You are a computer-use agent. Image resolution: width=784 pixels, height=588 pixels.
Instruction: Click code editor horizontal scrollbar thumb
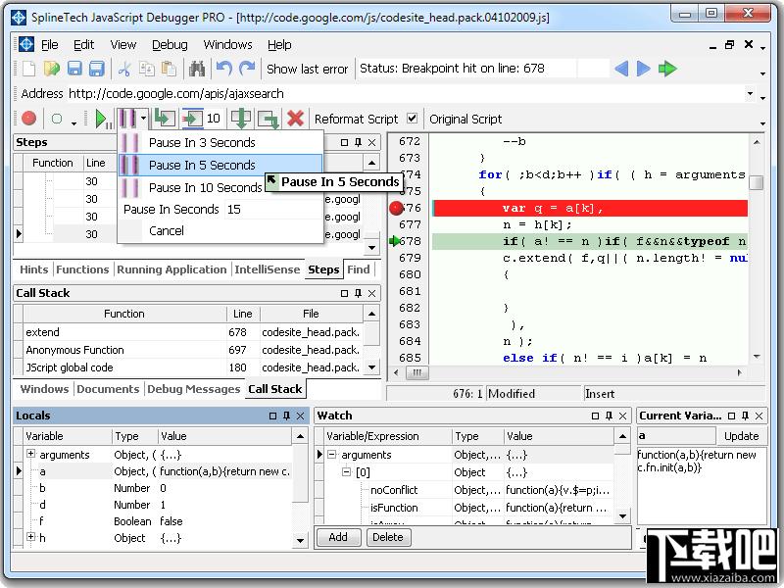pyautogui.click(x=416, y=372)
